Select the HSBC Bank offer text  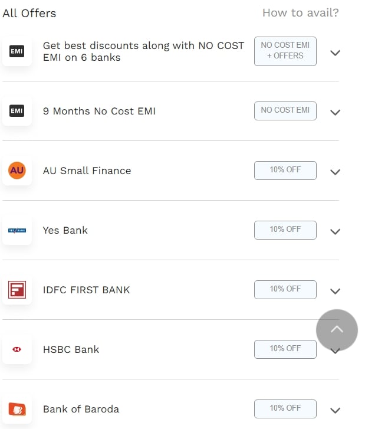[x=71, y=349]
